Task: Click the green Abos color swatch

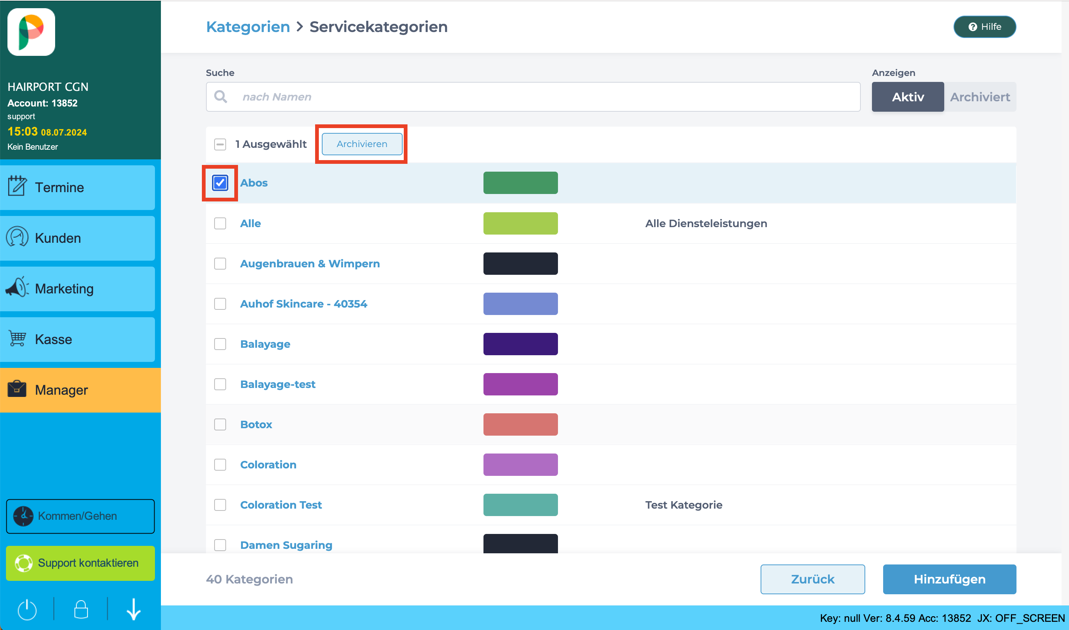Action: 520,183
